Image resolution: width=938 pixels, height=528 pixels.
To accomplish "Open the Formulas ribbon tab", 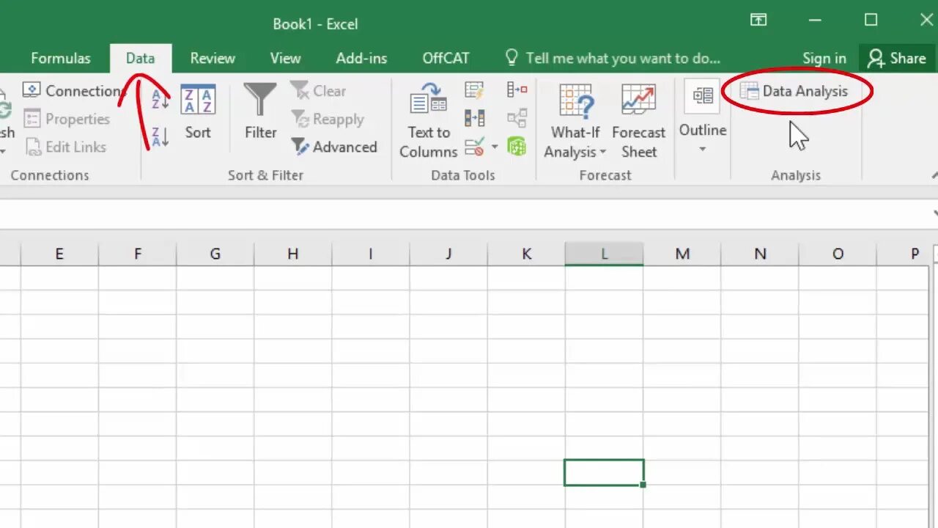I will [61, 59].
